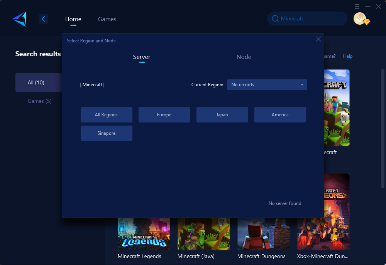Screen dimensions: 386x265
Task: Click the '| Minecraft |' game label
Action: (x=92, y=85)
